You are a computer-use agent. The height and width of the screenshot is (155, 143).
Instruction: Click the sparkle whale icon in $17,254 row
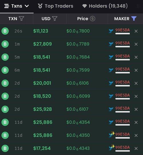[x=112, y=147]
